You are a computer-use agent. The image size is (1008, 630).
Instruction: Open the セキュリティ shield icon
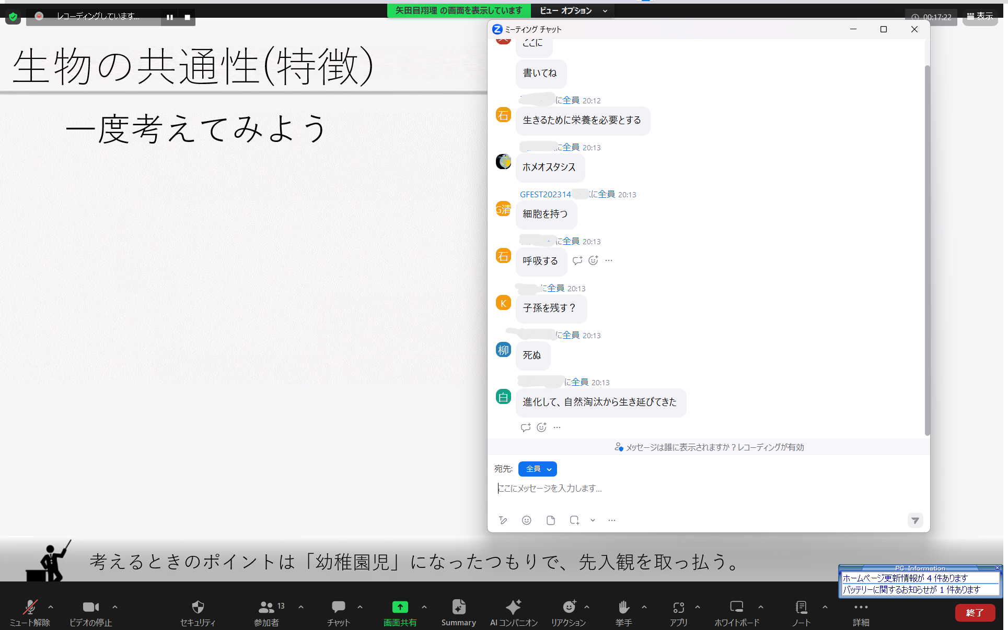198,612
